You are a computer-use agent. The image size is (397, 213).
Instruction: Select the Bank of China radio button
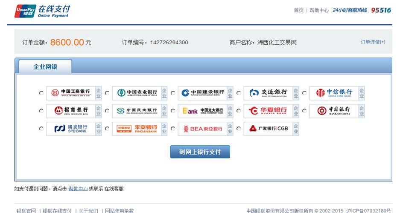pos(304,111)
